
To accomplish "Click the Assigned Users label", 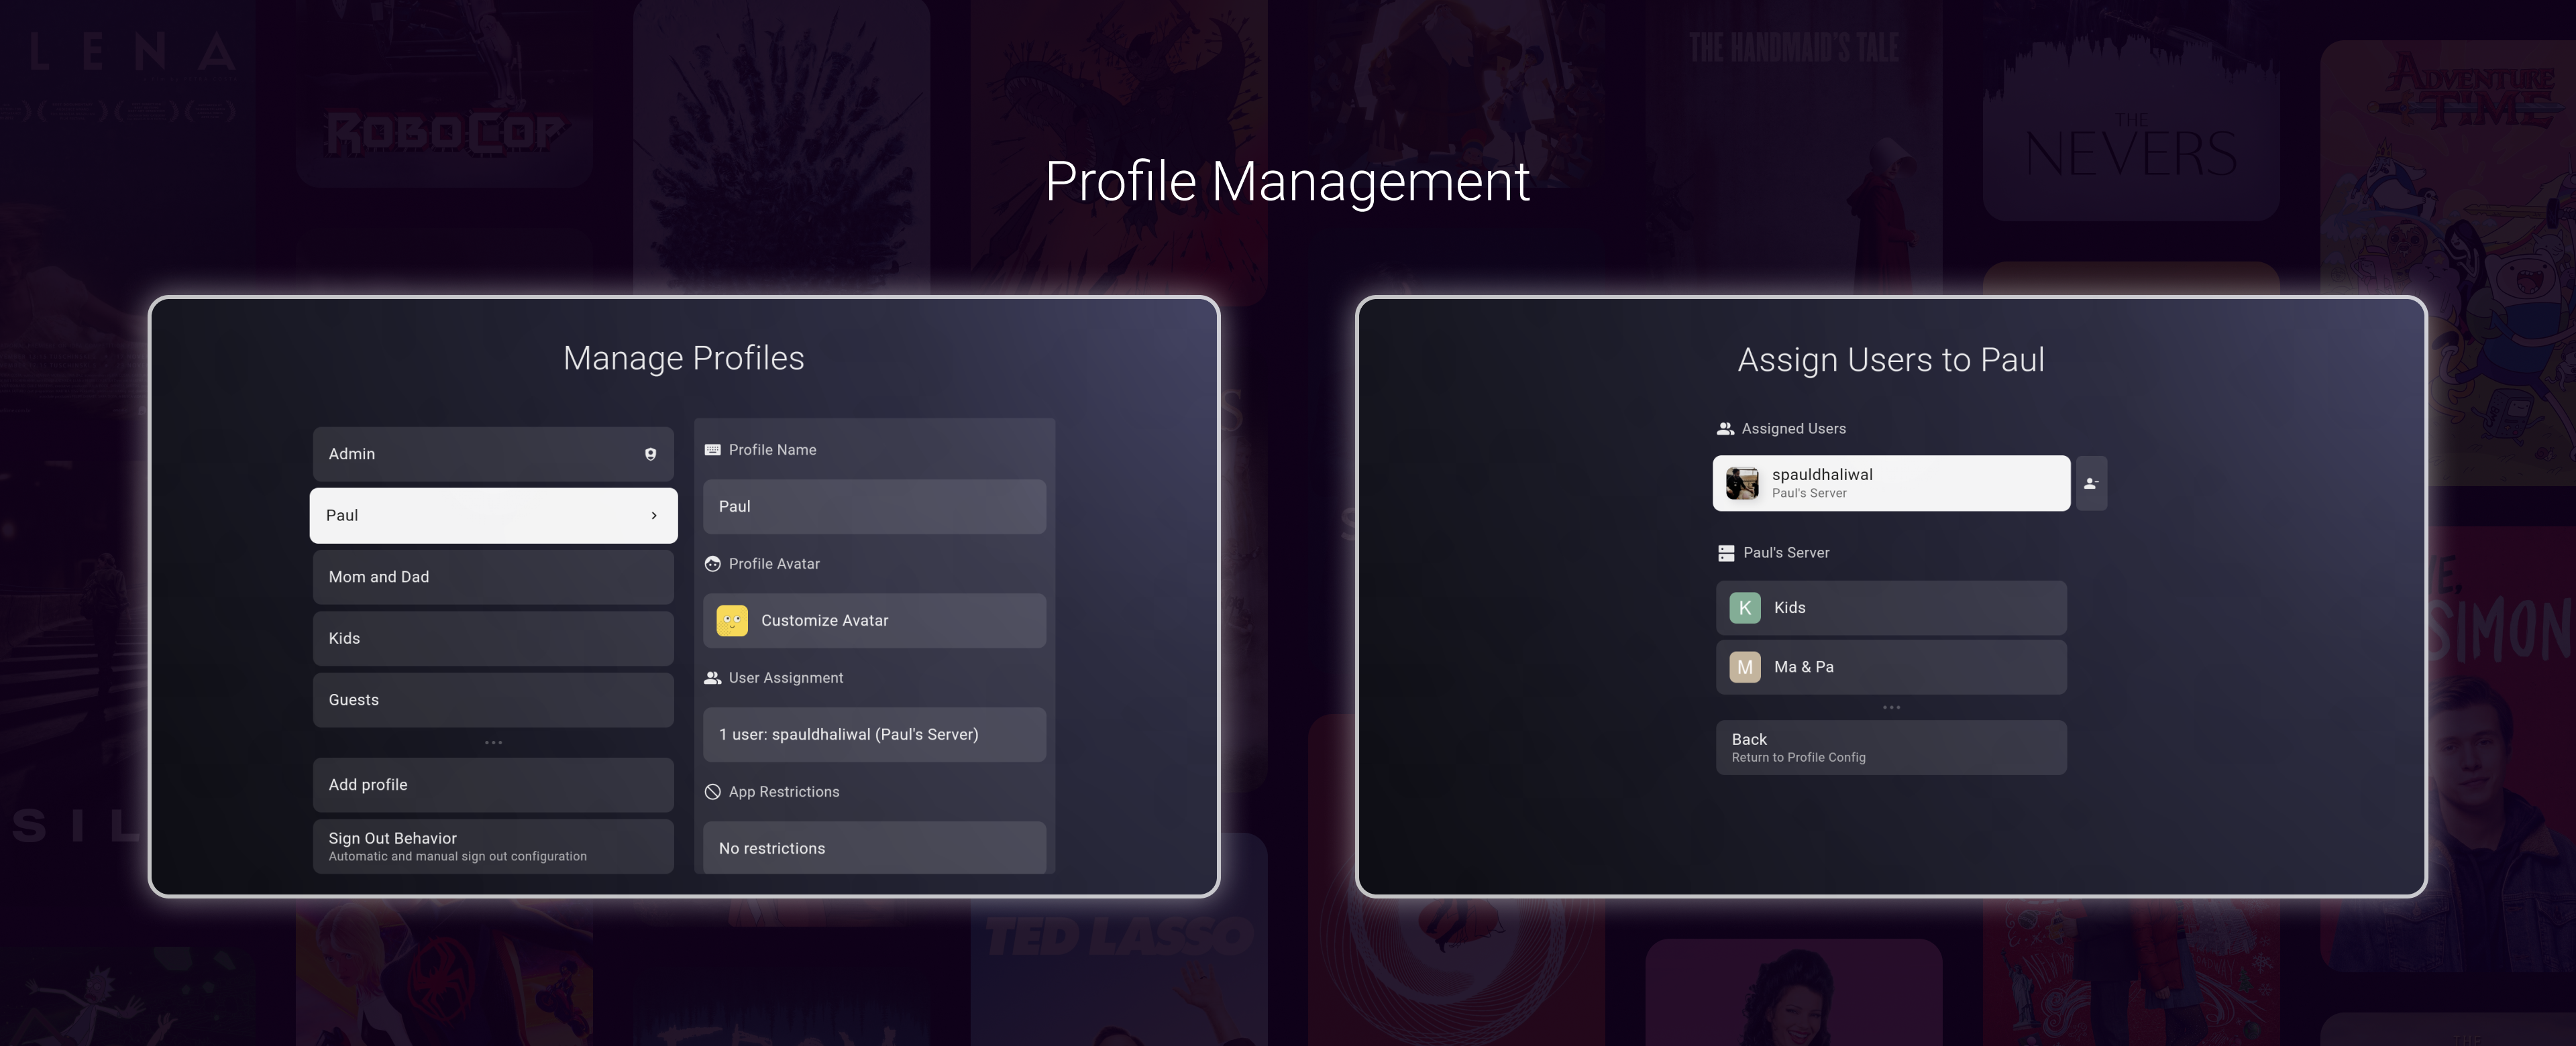I will (1794, 428).
